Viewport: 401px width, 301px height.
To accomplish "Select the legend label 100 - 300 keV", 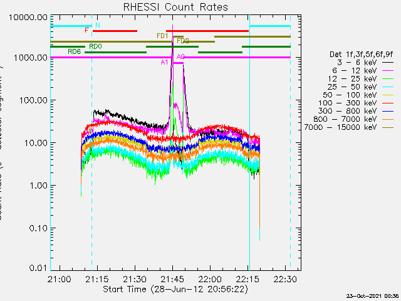I will 348,103.
